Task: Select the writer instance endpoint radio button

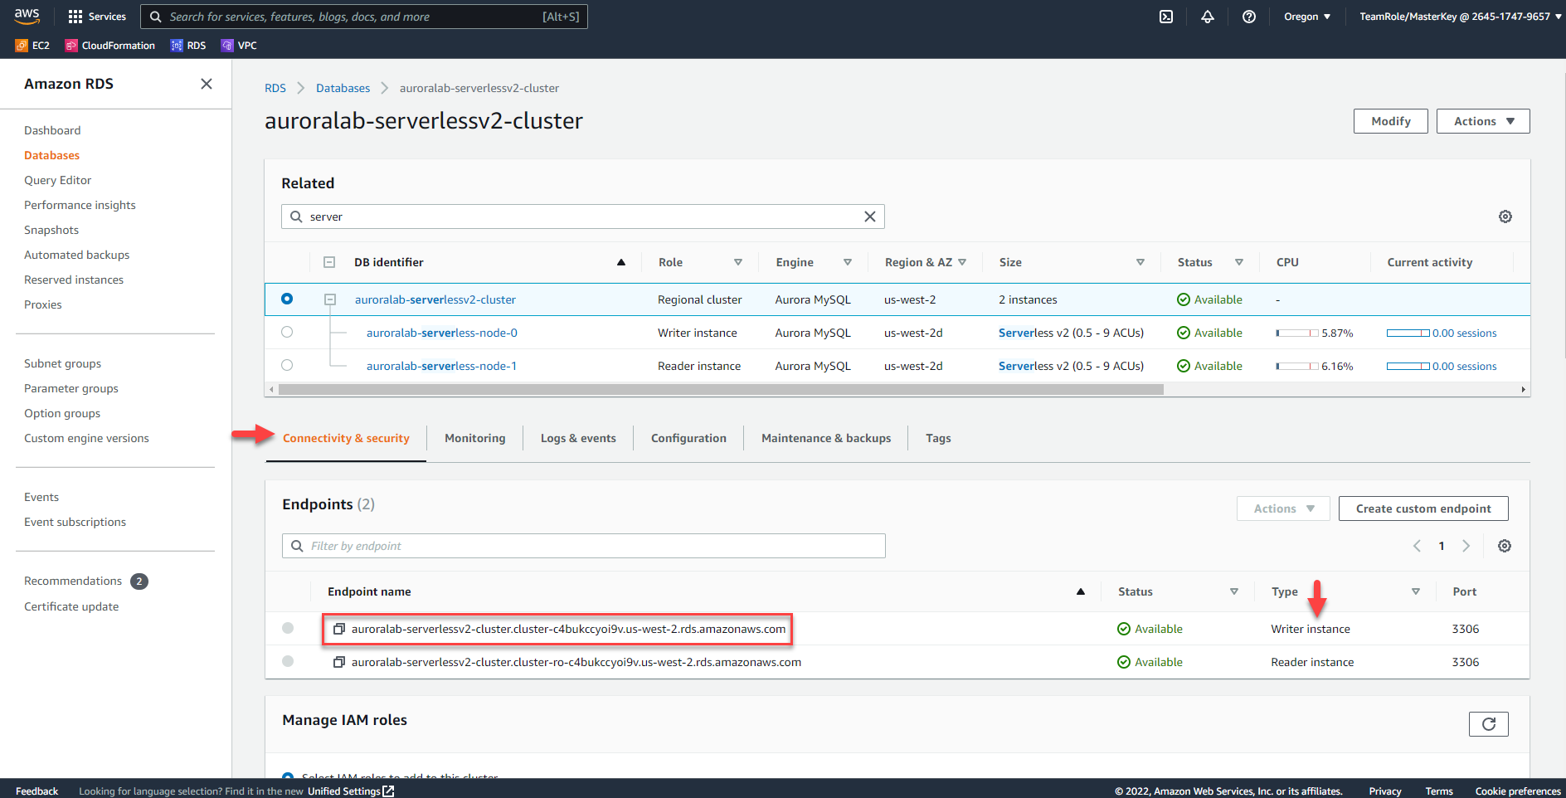Action: [x=288, y=628]
